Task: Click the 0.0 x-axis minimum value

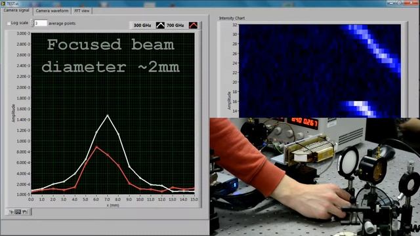Action: coord(31,199)
